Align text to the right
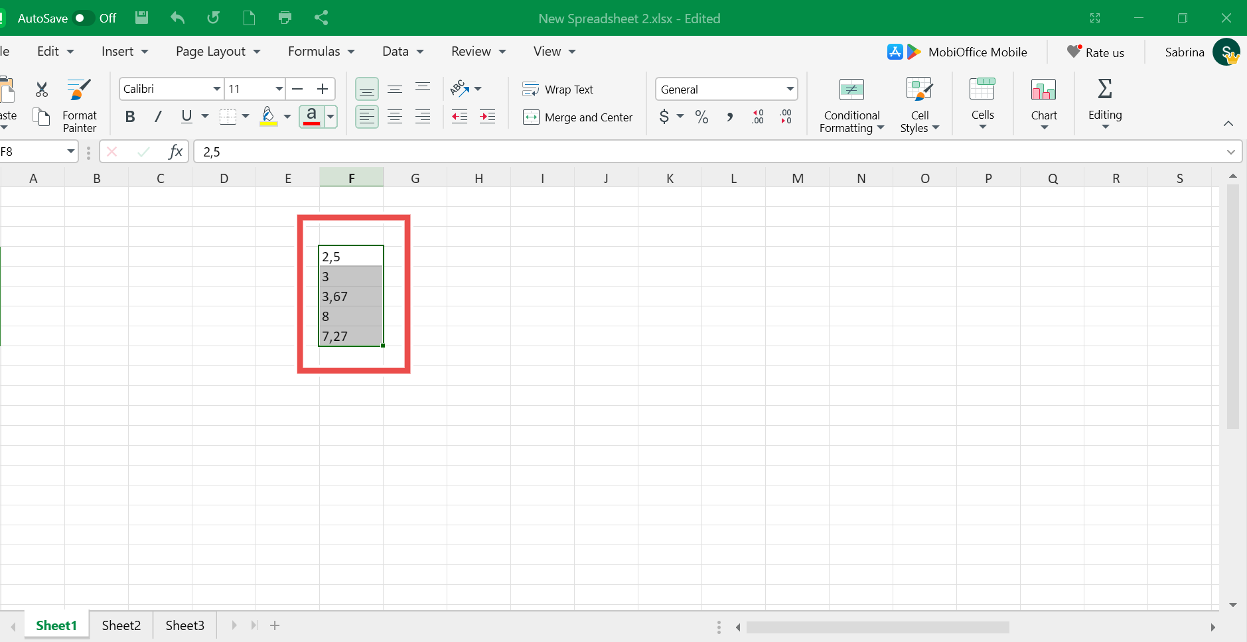 [423, 117]
